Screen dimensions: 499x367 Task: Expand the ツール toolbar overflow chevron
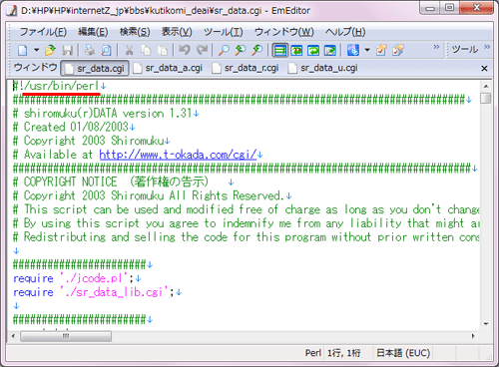coord(487,47)
